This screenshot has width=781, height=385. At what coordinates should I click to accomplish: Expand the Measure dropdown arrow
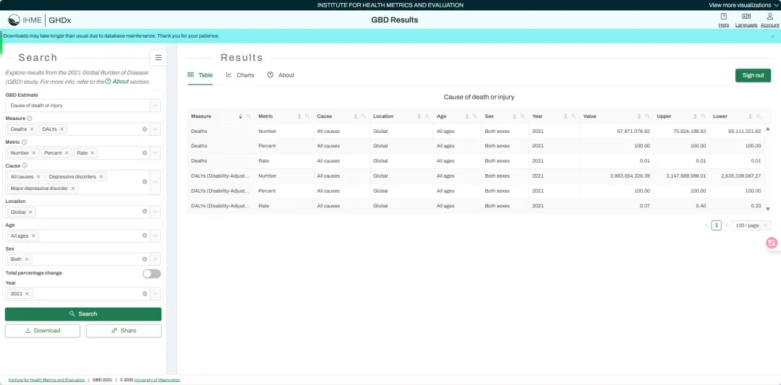(156, 129)
